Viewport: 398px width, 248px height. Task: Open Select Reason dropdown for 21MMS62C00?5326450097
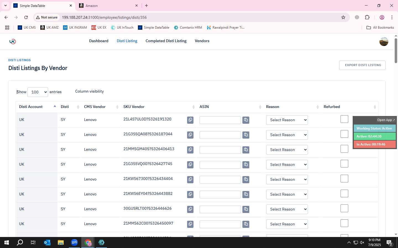pyautogui.click(x=287, y=224)
